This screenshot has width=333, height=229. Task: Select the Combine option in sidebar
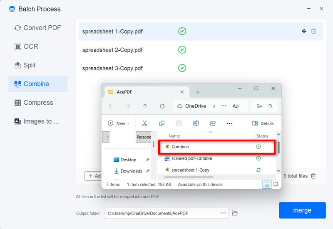coord(38,84)
